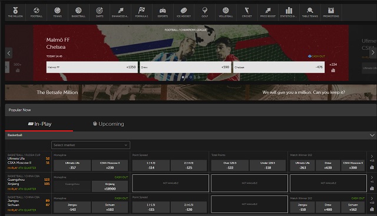Select CSKA Moscow II moneyline +230
Screen dimensions: 377x216
(110, 166)
